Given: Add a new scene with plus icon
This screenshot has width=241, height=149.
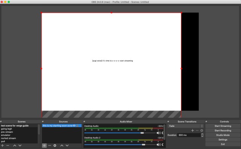Looking at the screenshot, I should click(x=3, y=146).
